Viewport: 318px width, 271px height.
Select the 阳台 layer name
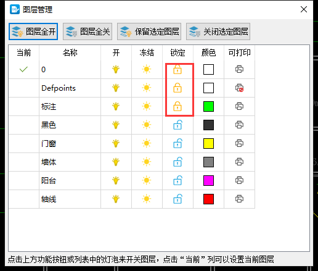49,180
